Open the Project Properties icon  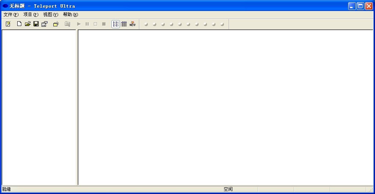(x=44, y=24)
